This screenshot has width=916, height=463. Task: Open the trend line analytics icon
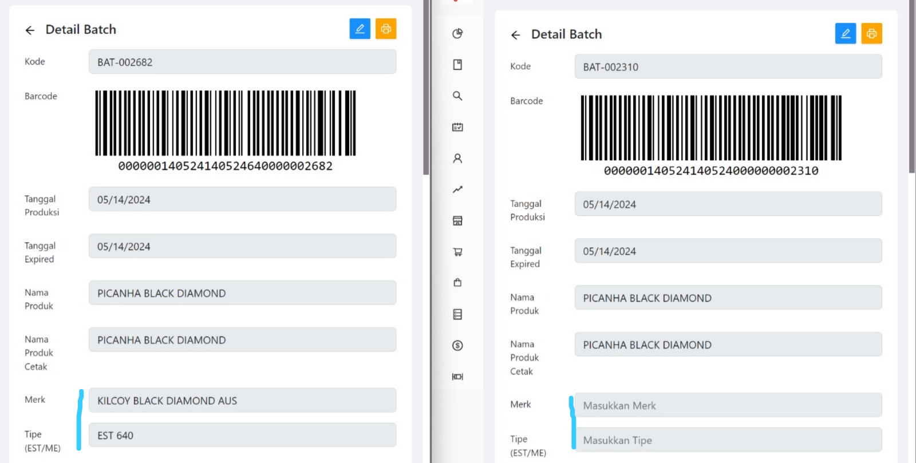click(x=457, y=189)
